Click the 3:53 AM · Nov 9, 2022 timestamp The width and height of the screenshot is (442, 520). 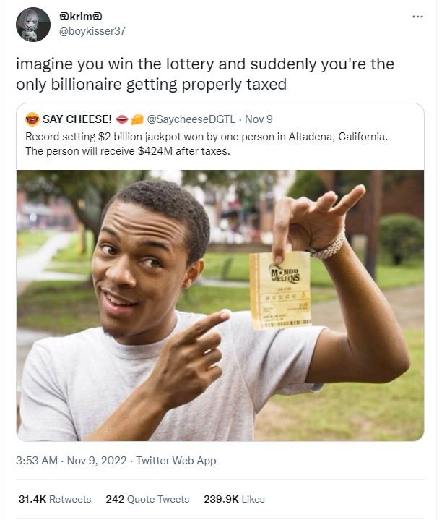click(71, 460)
